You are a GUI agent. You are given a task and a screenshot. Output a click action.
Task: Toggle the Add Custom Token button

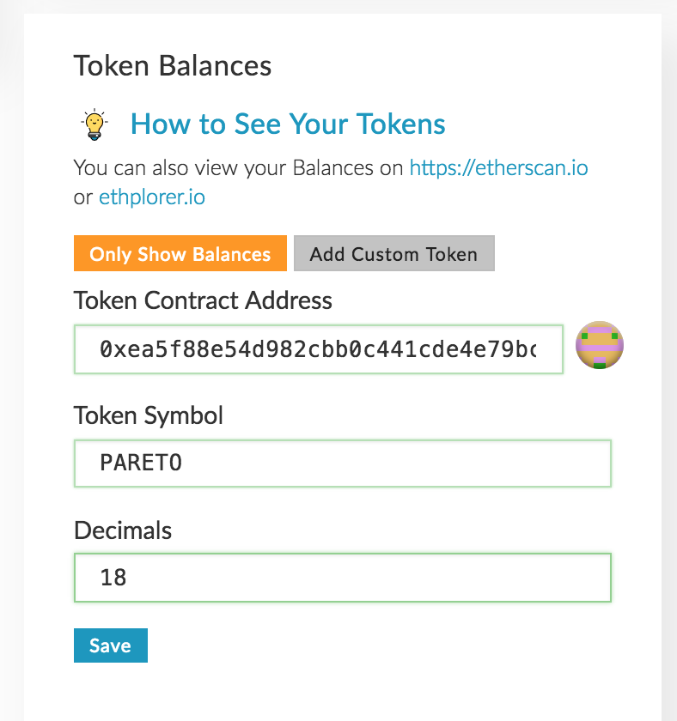pyautogui.click(x=393, y=254)
